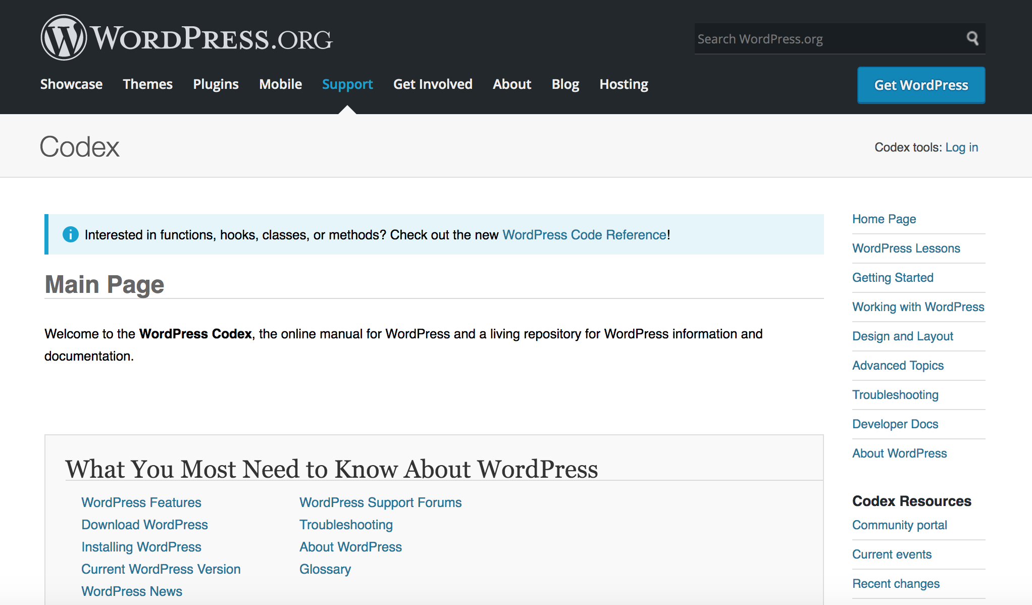Open the Troubleshooting sidebar link
Screen dimensions: 1032x605
[895, 394]
